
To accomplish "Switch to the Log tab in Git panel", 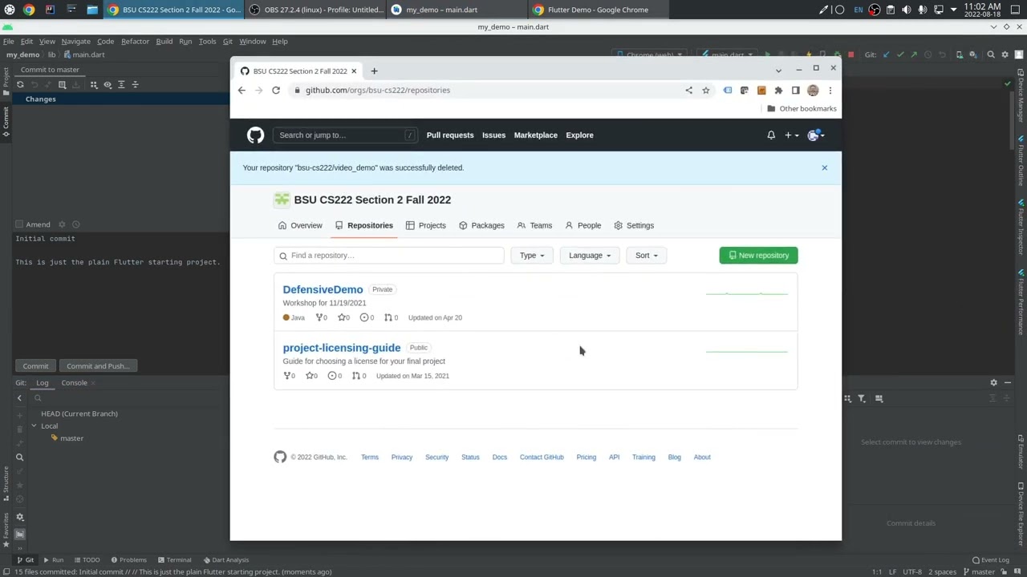I will coord(42,383).
